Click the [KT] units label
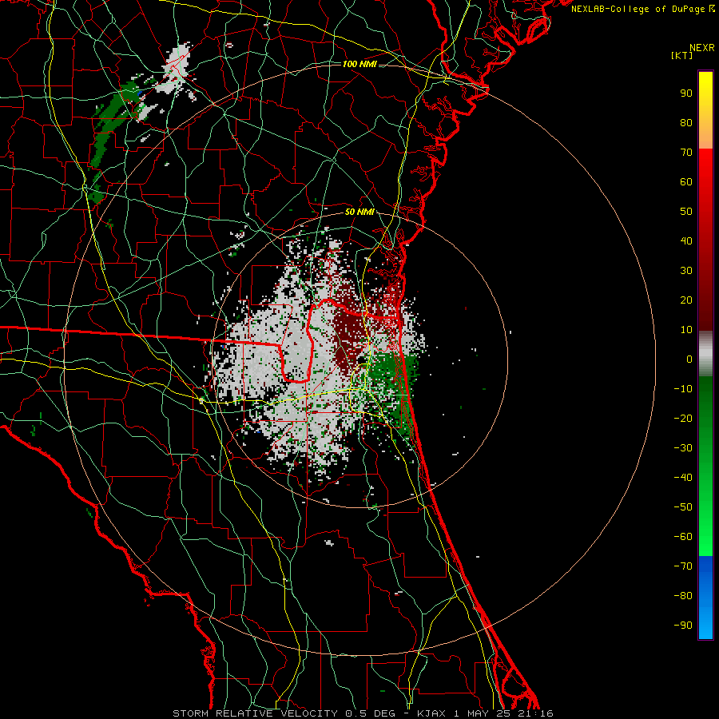The height and width of the screenshot is (719, 719). [x=682, y=55]
